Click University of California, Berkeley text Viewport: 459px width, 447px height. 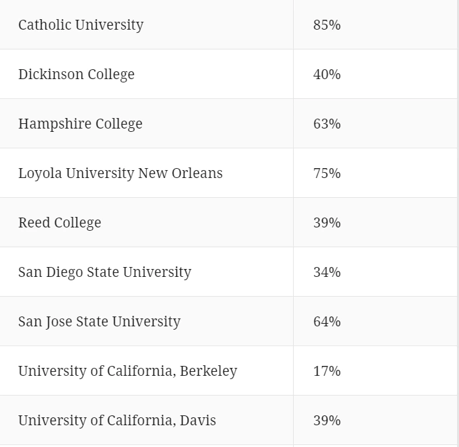128,371
